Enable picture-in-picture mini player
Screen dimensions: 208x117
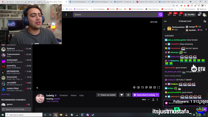(138, 87)
